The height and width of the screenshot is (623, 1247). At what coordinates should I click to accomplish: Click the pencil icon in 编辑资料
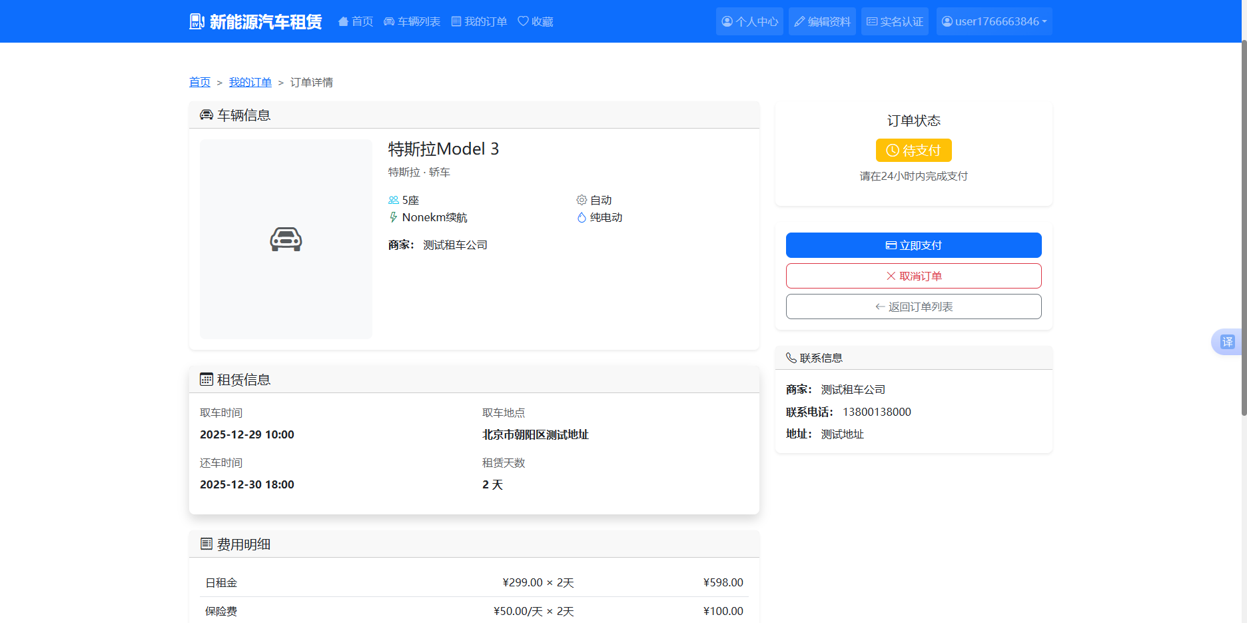(x=799, y=21)
